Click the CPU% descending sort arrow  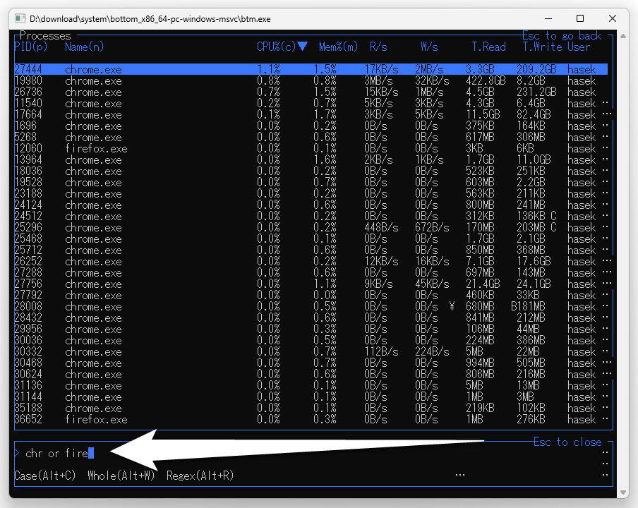[x=302, y=47]
